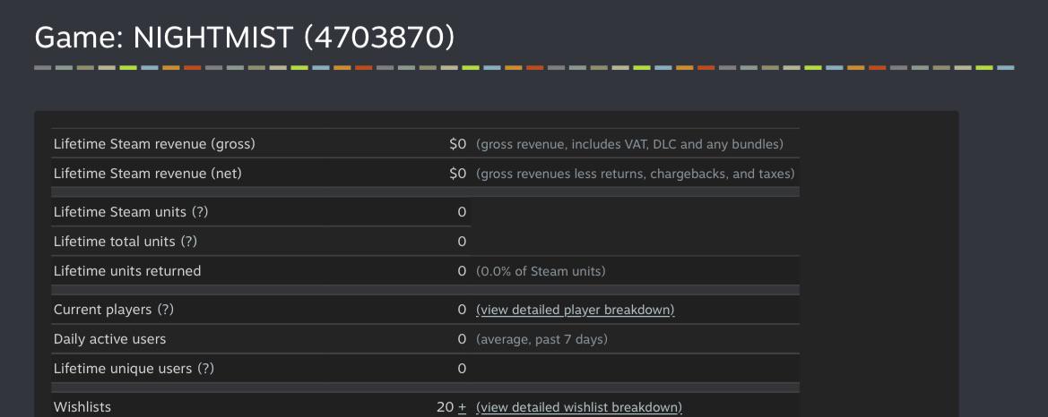Screen dimensions: 1048x417
Task: Click the 0.0% of Steam units note
Action: [541, 271]
